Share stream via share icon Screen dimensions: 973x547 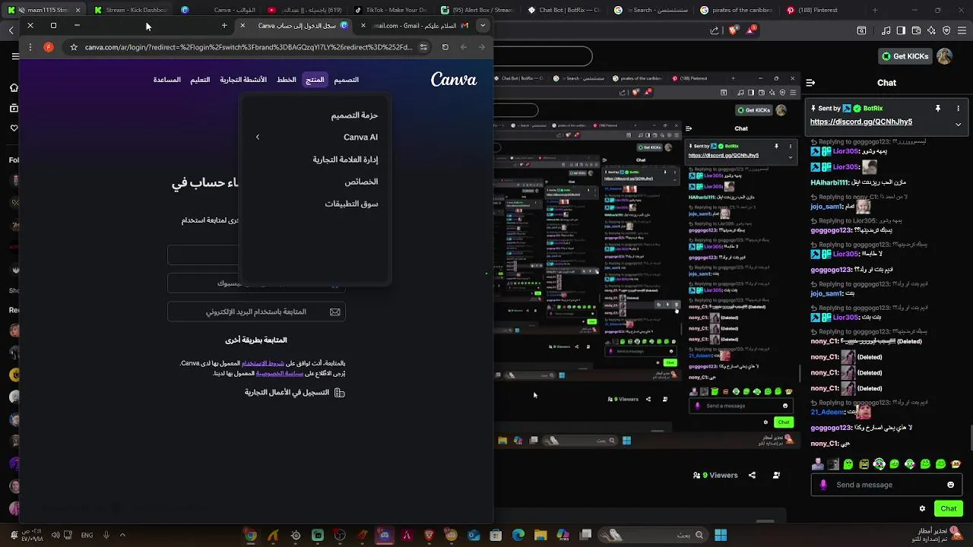752,475
